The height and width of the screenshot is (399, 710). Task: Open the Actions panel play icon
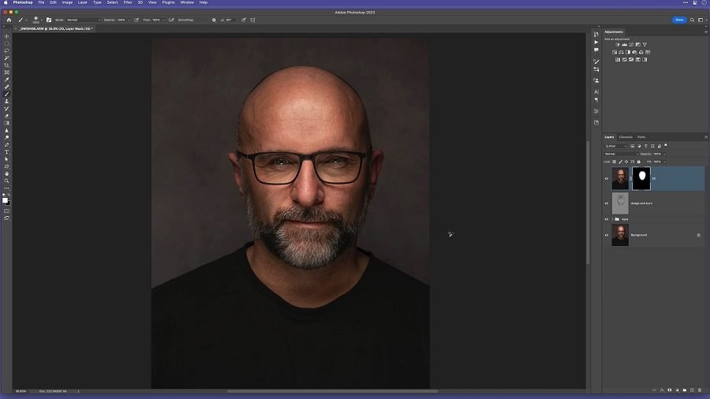596,42
